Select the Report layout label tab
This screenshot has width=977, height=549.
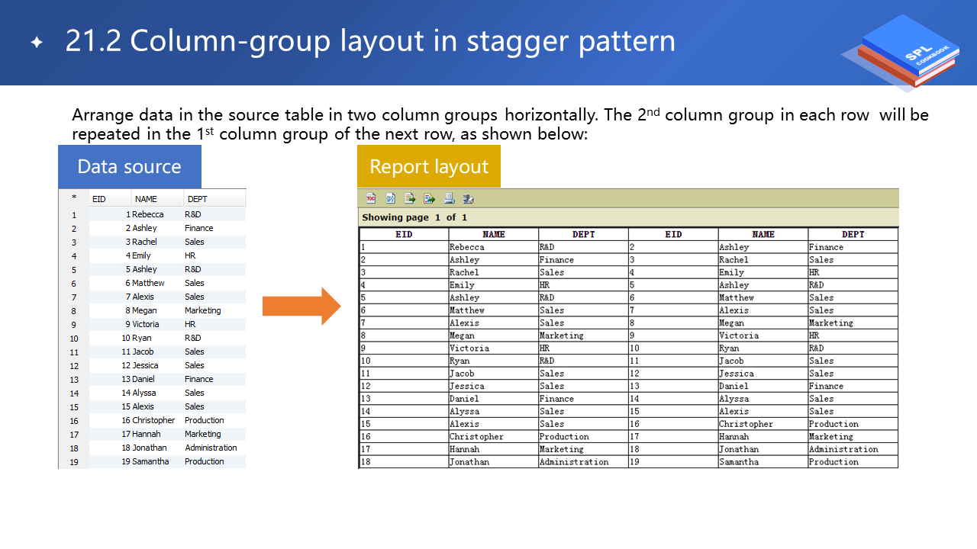429,167
